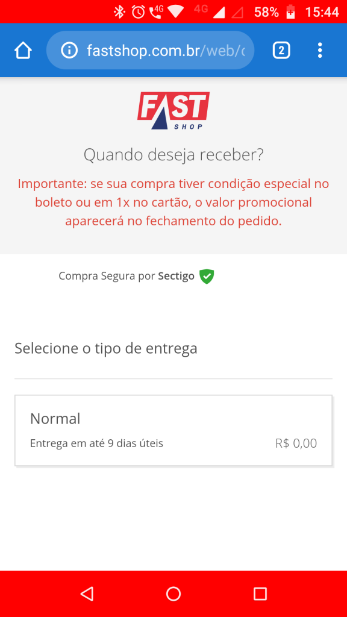The image size is (347, 617).
Task: Tap the Android home circle button
Action: point(173,594)
